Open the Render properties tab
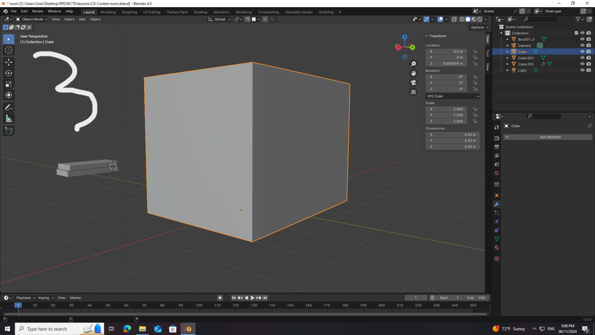The width and height of the screenshot is (595, 335). pos(496,138)
